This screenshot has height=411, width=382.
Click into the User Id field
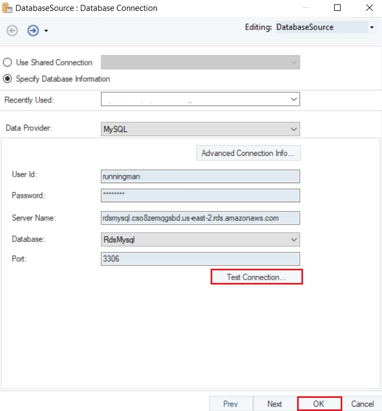pyautogui.click(x=200, y=176)
